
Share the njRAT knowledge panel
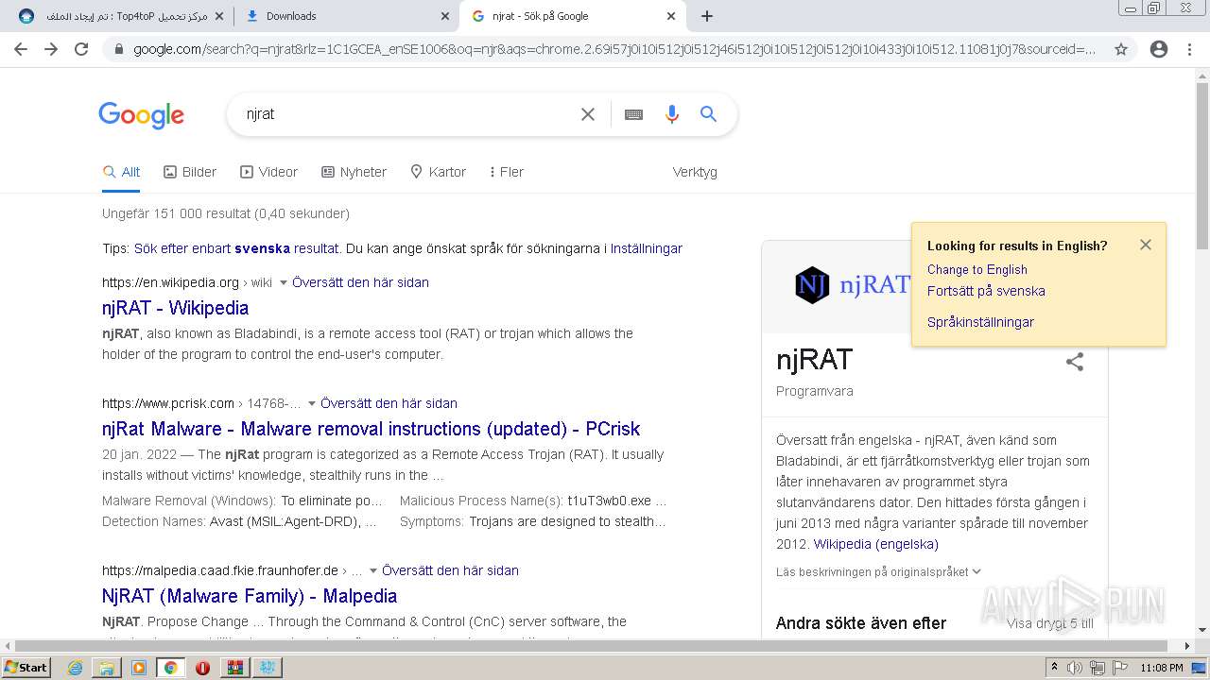click(1075, 362)
